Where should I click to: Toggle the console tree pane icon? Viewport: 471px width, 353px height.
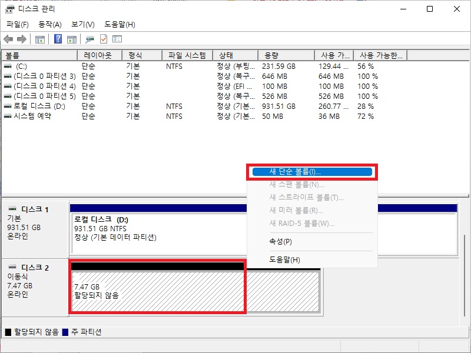point(39,39)
